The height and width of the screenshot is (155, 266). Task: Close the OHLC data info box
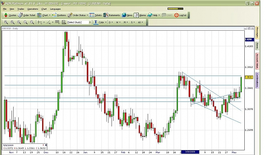pos(43,145)
